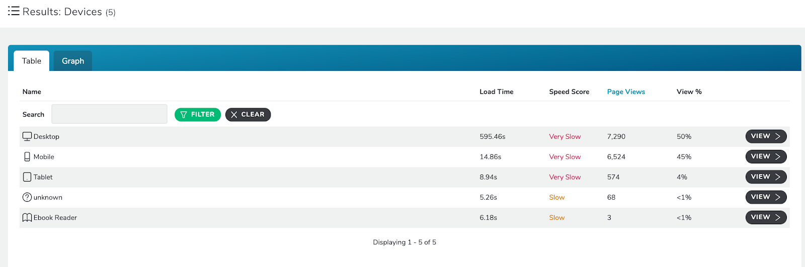
Task: Click the Load Time column header
Action: pos(497,92)
